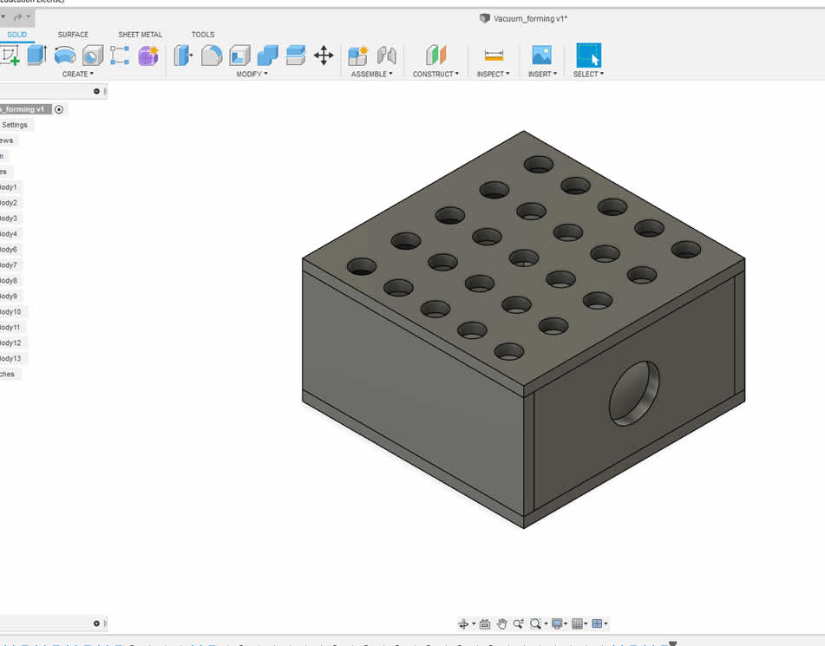The image size is (825, 646).
Task: Select the root component Vacuum_forming v1
Action: (26, 109)
